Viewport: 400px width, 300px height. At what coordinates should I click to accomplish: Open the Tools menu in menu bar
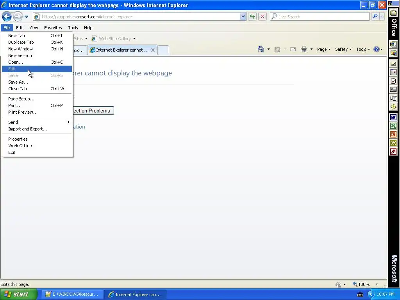(73, 28)
